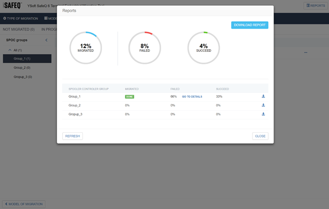Viewport: 329px width, 209px height.
Task: Click the Refresh button in the dialog
Action: pos(72,136)
